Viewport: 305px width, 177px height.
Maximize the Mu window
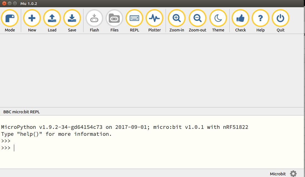click(x=15, y=4)
